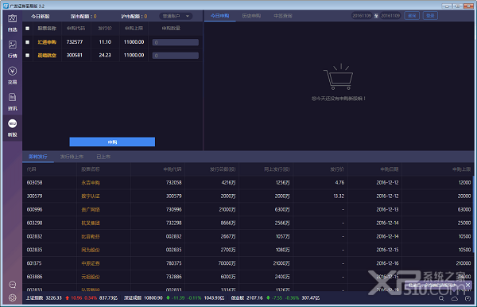Click the 申购日期 column header
The image size is (477, 307).
[389, 169]
